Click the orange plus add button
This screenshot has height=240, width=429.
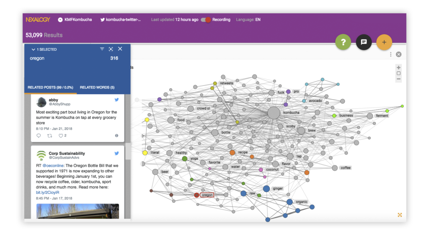[x=384, y=42]
